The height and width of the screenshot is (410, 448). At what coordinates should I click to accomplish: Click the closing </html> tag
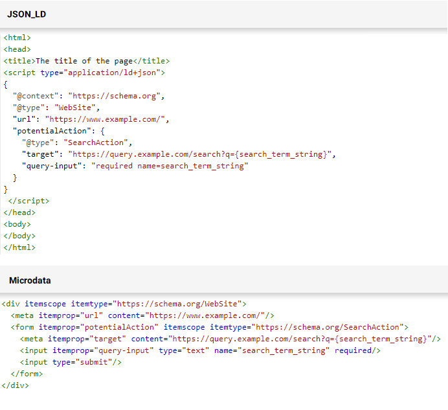pyautogui.click(x=19, y=247)
